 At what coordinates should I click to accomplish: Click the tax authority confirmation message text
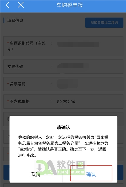(x=63, y=146)
